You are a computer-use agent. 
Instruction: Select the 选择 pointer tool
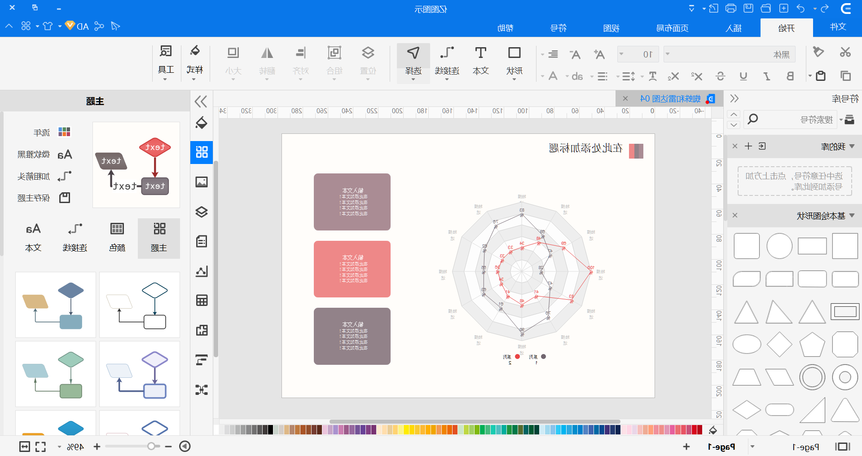tap(413, 63)
